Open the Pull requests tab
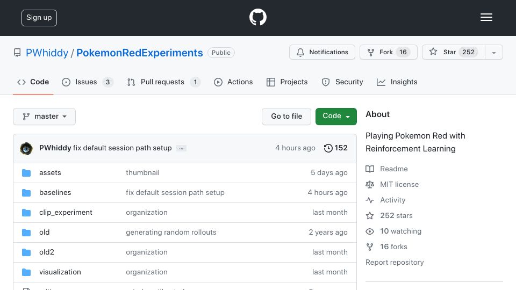 (x=163, y=82)
